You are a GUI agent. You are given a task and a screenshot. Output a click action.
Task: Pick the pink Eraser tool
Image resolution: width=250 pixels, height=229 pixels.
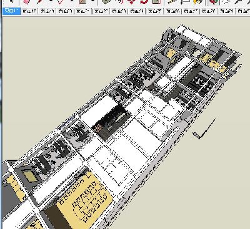click(26, 2)
